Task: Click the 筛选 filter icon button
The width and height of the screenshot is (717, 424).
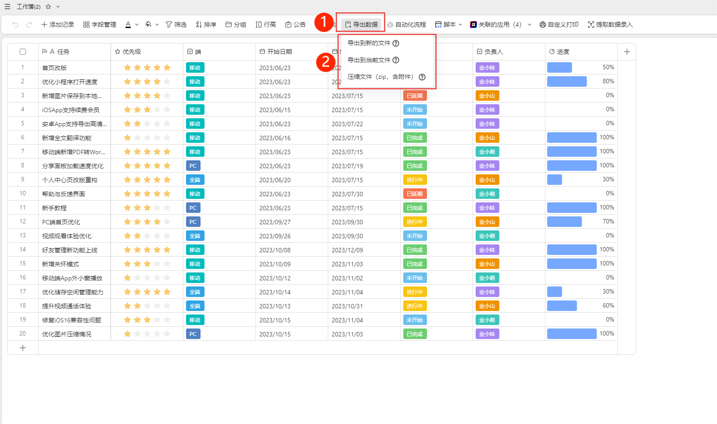Action: click(x=176, y=25)
